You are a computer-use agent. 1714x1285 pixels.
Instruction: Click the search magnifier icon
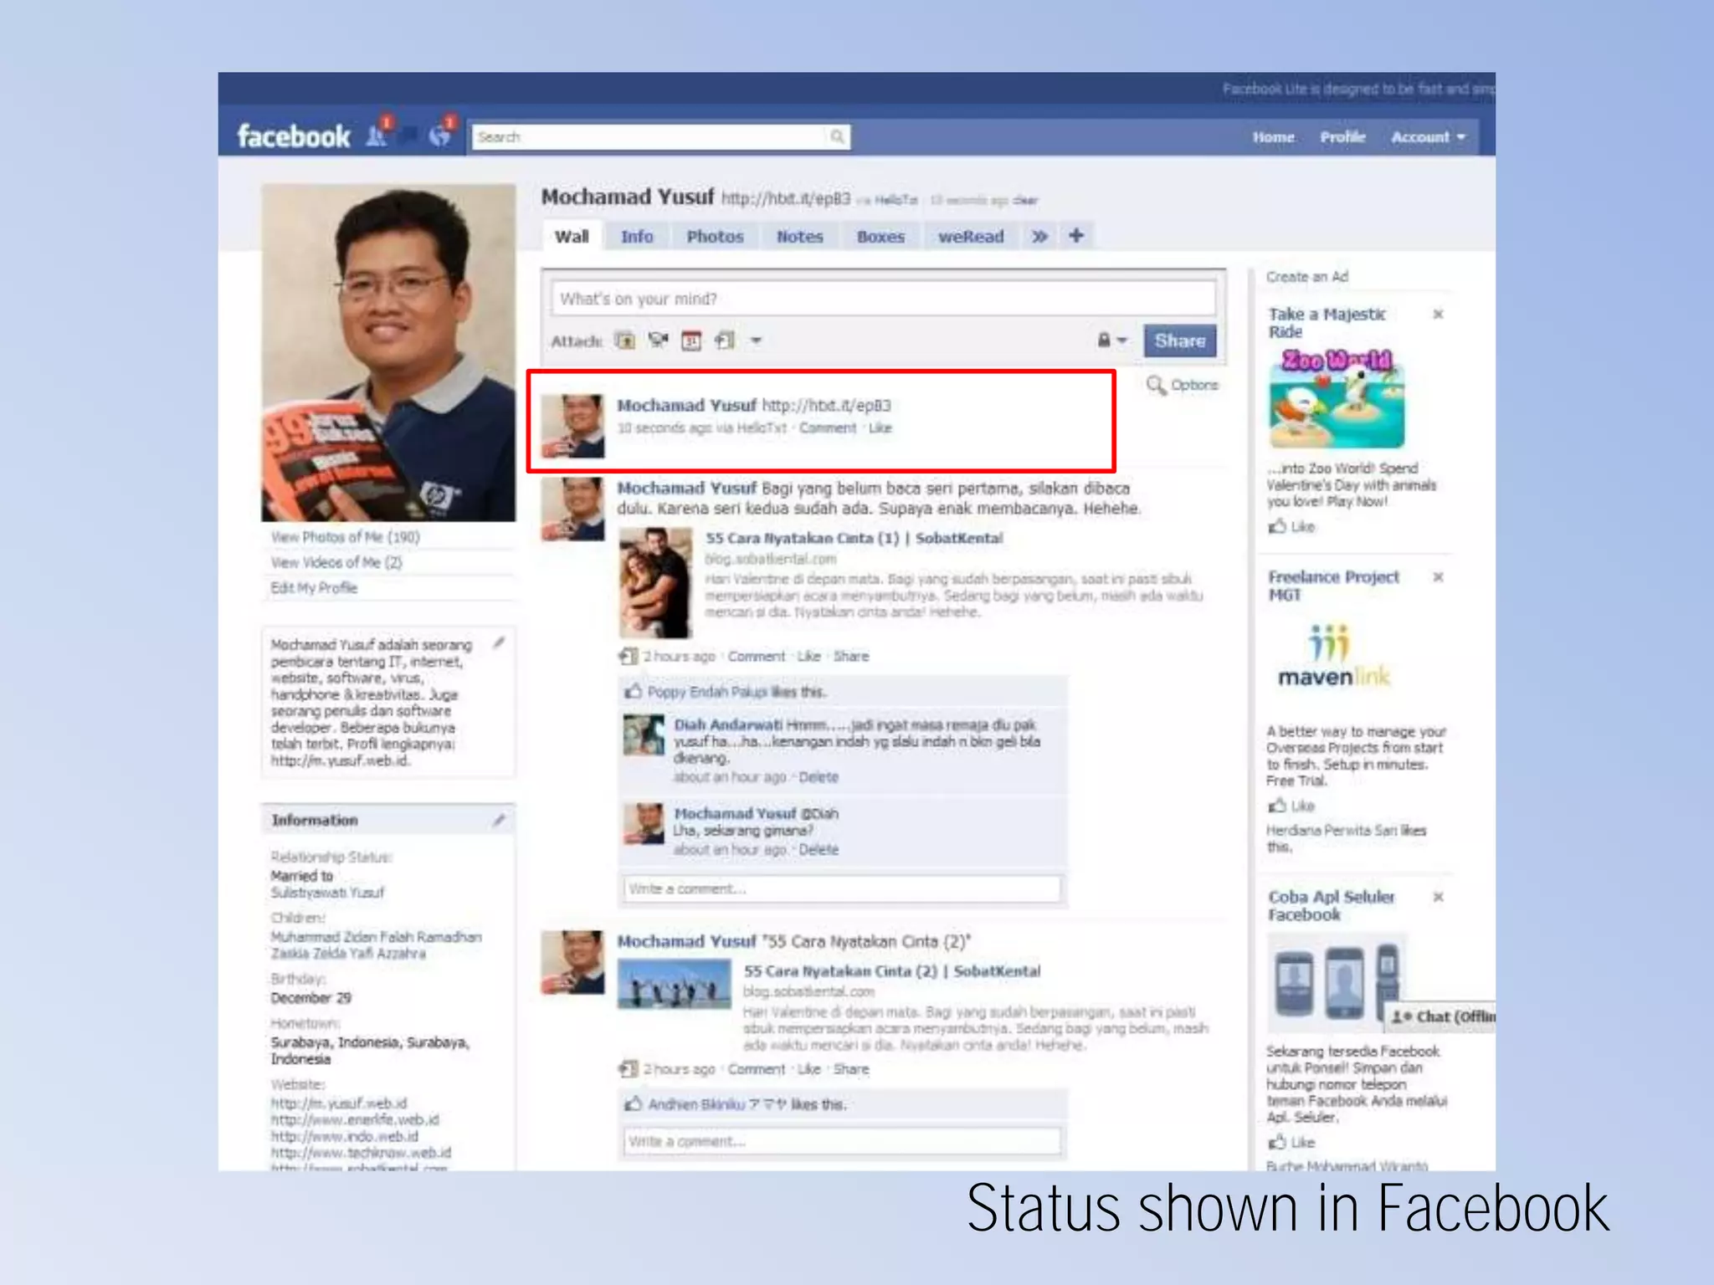(x=836, y=136)
